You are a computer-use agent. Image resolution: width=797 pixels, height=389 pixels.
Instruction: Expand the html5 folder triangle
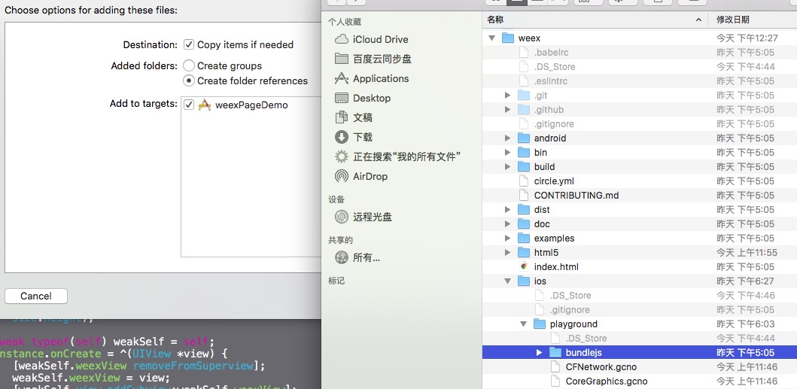[507, 252]
